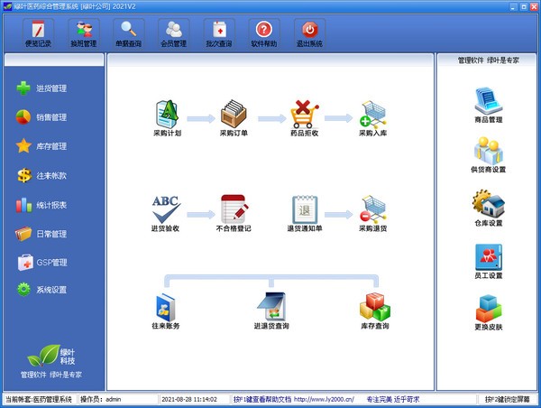This screenshot has width=541, height=408.
Task: Select 销售管理 in the left sidebar
Action: click(x=41, y=117)
